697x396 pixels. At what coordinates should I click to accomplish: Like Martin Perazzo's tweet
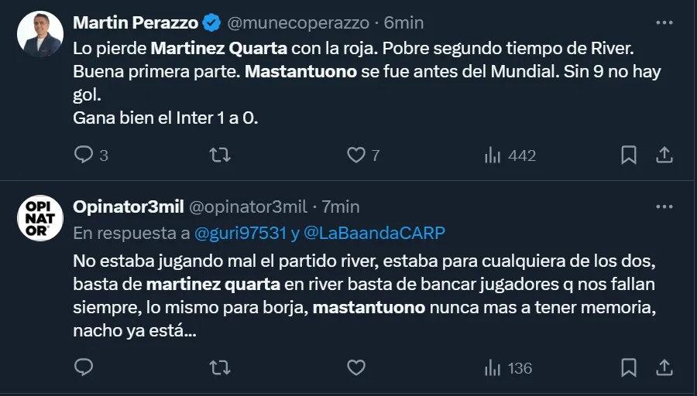point(355,155)
